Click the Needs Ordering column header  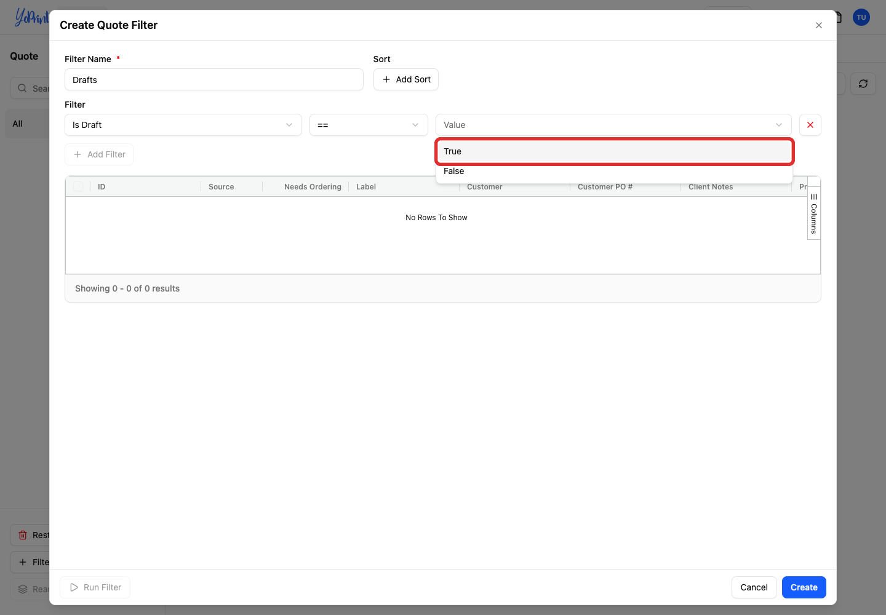click(x=313, y=187)
